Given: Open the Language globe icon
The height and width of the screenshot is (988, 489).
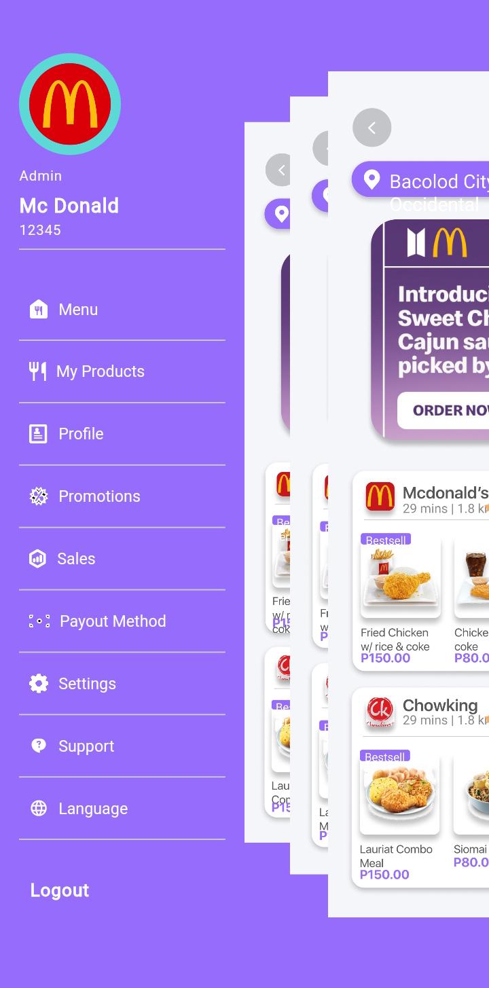Looking at the screenshot, I should click(39, 809).
